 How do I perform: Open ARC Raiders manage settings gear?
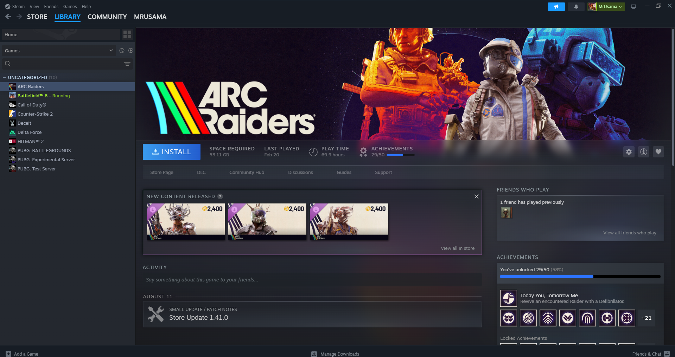coord(629,152)
